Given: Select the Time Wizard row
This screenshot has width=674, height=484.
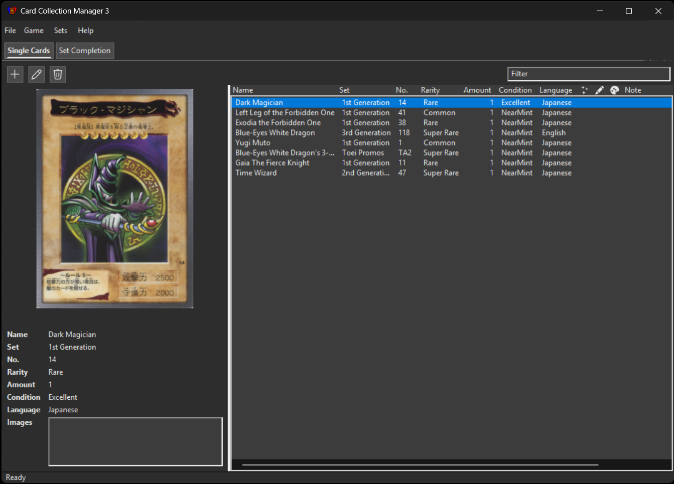Looking at the screenshot, I should pos(452,173).
